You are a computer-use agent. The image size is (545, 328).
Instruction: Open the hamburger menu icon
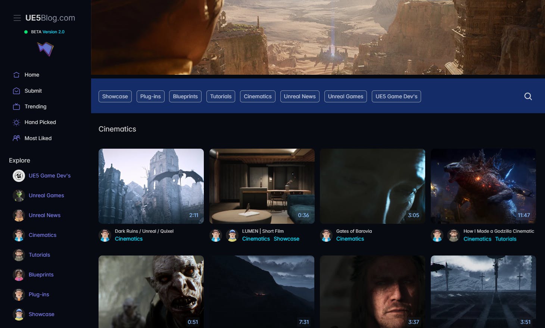tap(17, 18)
